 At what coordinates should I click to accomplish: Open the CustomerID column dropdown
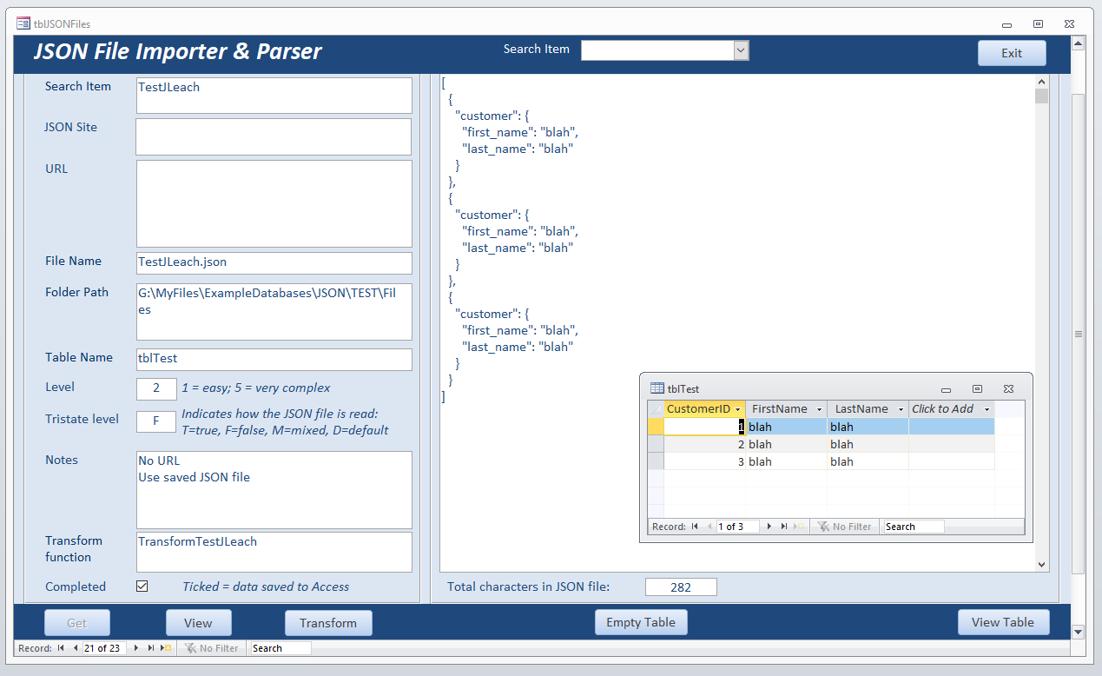click(738, 409)
